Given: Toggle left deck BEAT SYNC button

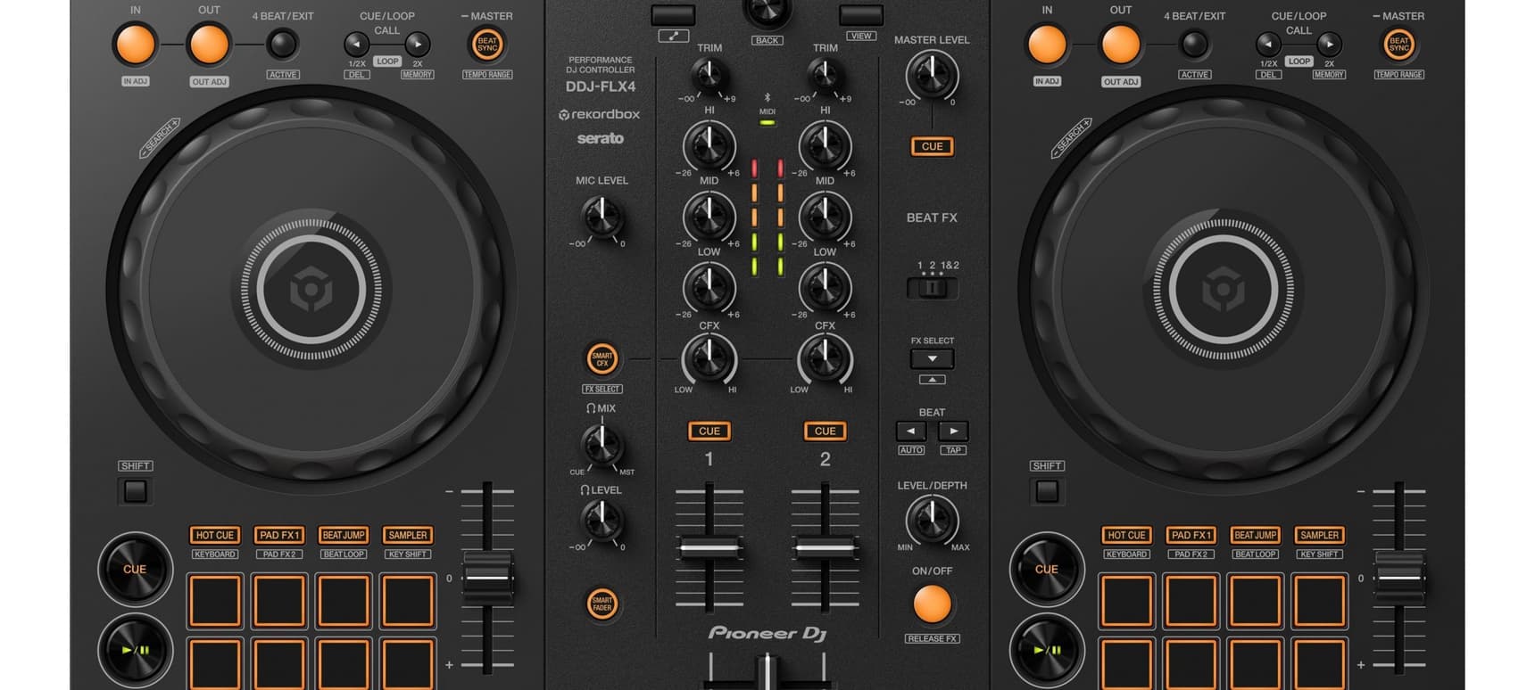Looking at the screenshot, I should 487,44.
